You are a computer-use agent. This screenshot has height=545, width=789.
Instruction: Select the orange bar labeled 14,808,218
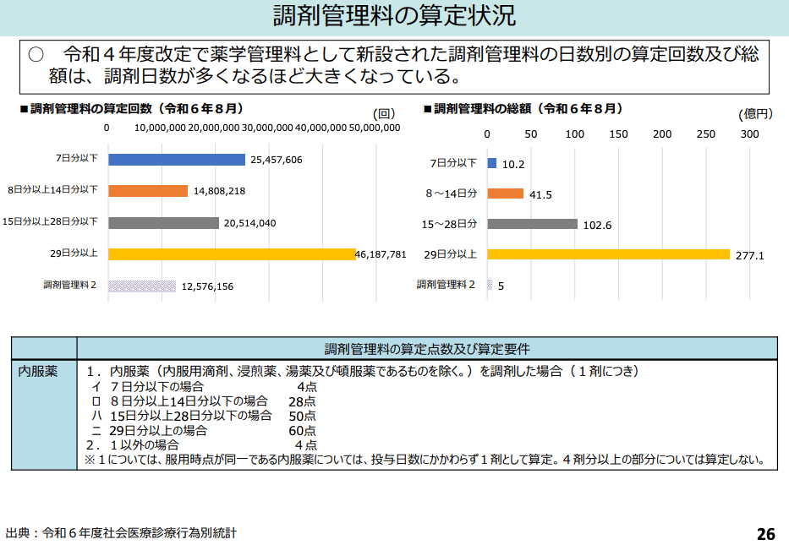pyautogui.click(x=148, y=191)
